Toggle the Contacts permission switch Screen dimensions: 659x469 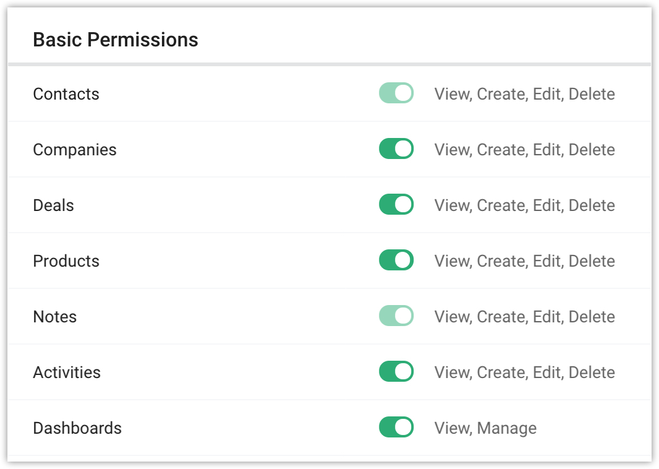coord(396,93)
